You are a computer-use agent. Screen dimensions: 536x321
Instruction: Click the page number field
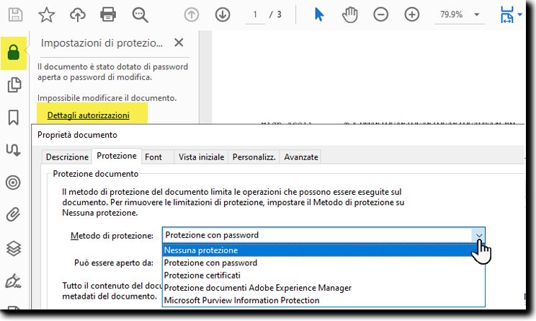tap(255, 14)
